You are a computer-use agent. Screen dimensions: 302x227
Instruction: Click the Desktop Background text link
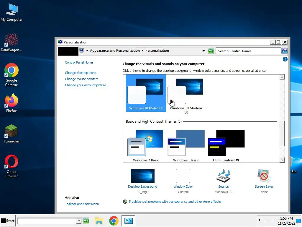pos(142,187)
